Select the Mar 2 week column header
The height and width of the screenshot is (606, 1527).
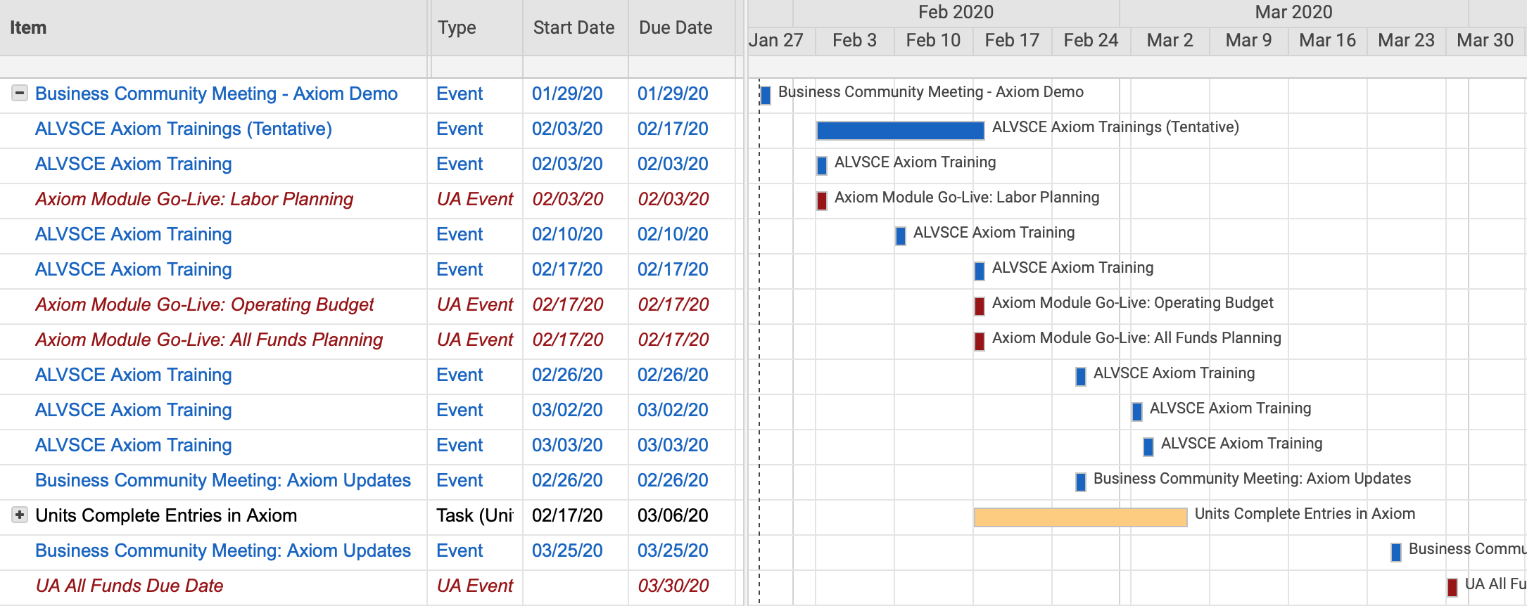(x=1170, y=40)
